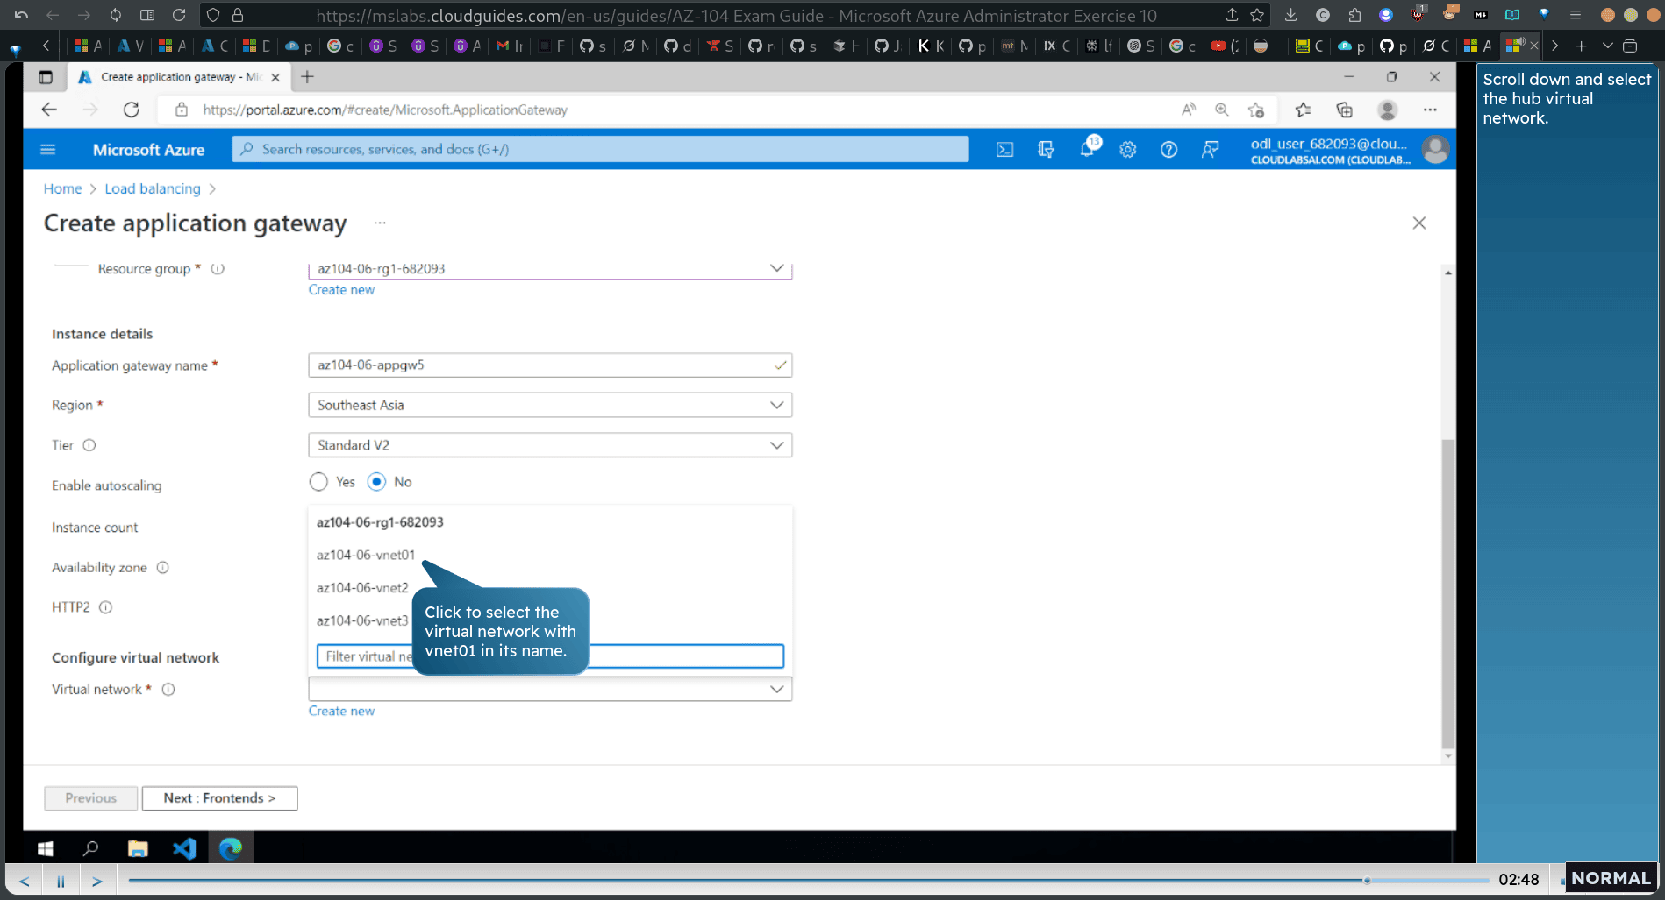Open outer browser downloads icon

point(1290,15)
